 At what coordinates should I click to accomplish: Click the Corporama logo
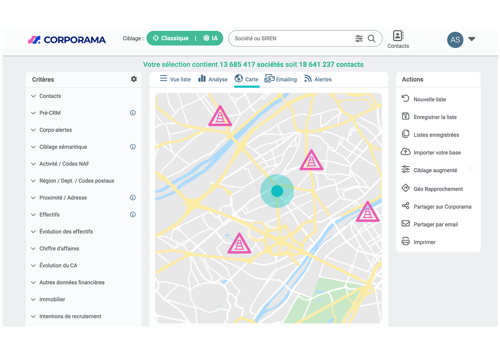67,40
